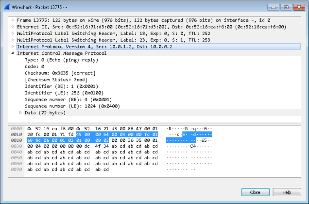This screenshot has height=204, width=309.
Task: Select the Frame 13775 row text
Action: [x=144, y=20]
